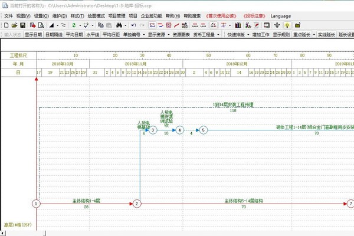This screenshot has height=236, width=354.
Task: Expand the 单独编号 dropdown
Action: click(x=133, y=35)
